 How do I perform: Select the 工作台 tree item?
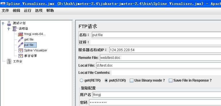click(x=18, y=61)
